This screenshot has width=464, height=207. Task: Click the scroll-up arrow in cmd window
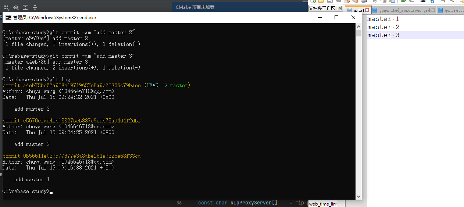click(359, 26)
